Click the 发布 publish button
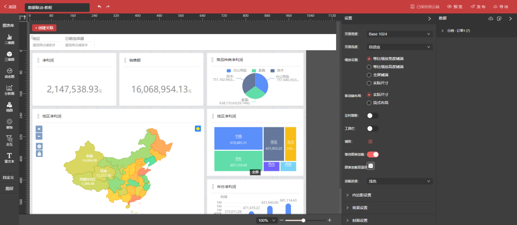Viewport: 517px width, 225px height. pos(478,7)
